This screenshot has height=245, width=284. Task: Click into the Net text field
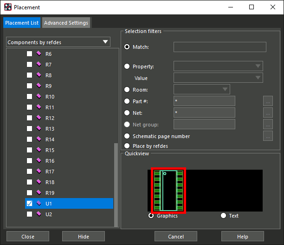204,113
